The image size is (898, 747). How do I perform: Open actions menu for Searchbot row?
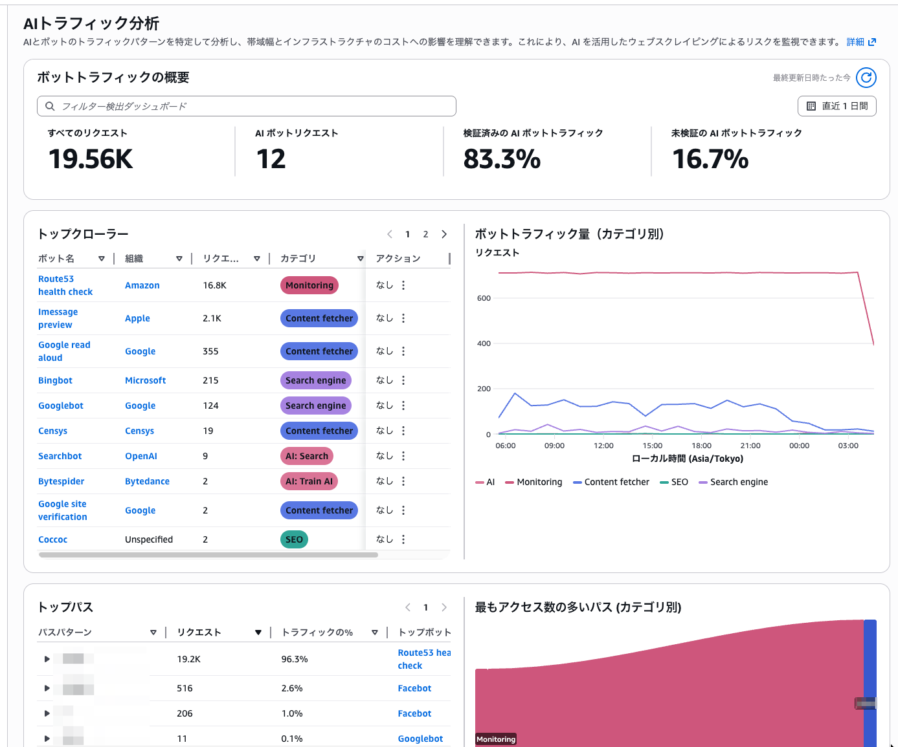click(403, 456)
